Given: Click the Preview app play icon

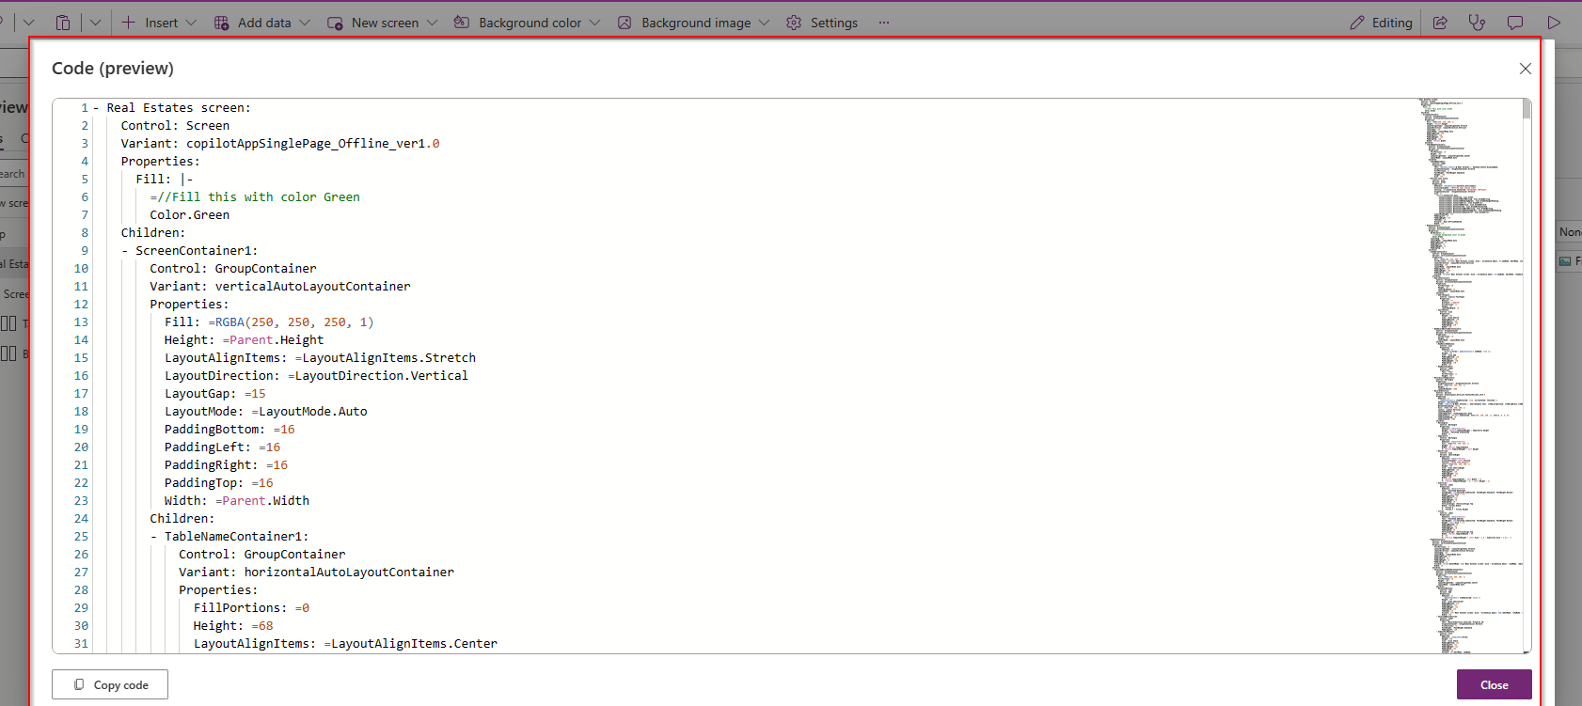Looking at the screenshot, I should pos(1554,23).
